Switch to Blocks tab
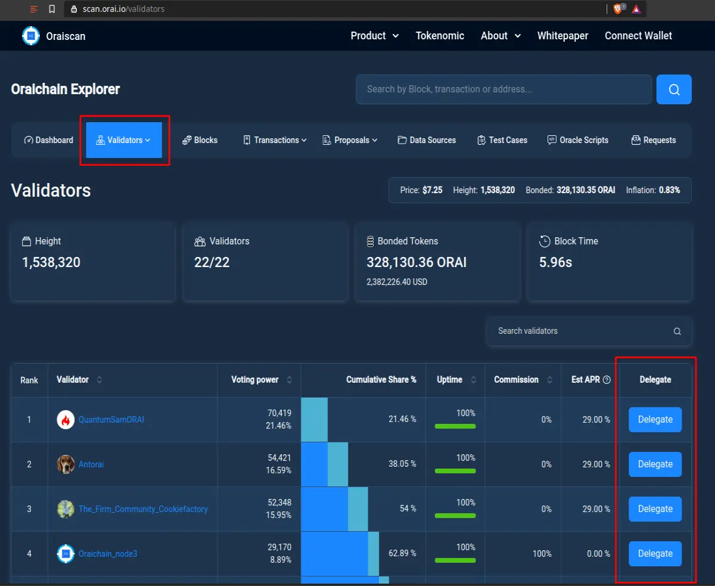Image resolution: width=715 pixels, height=586 pixels. click(x=200, y=140)
